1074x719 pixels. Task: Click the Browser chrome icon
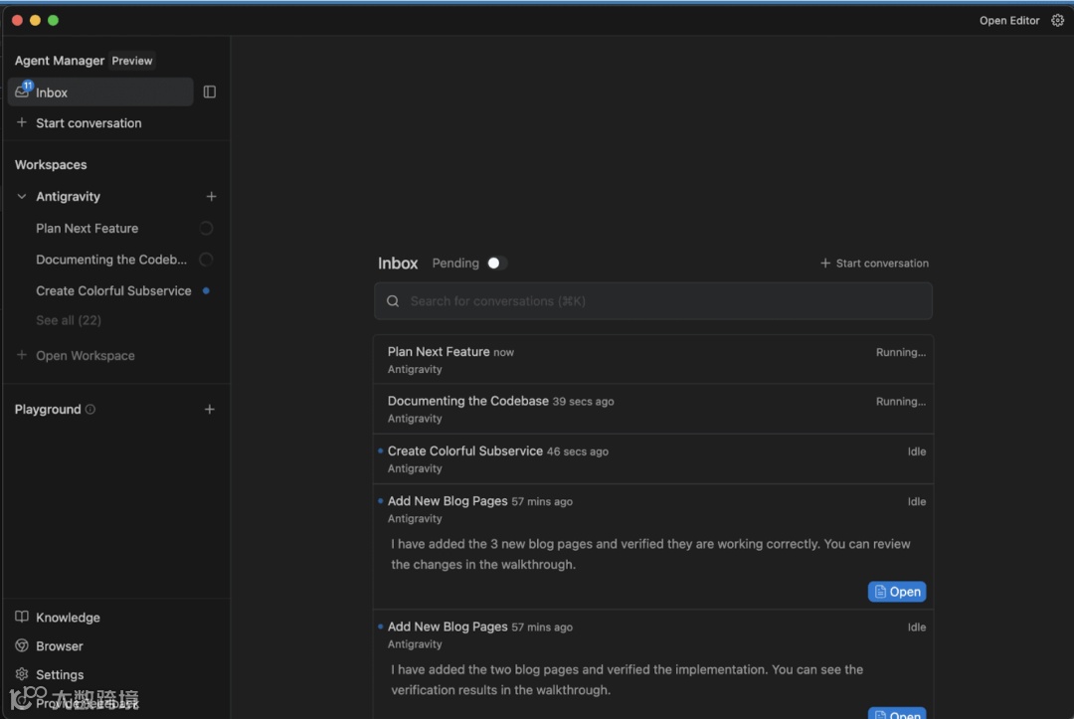click(x=22, y=645)
